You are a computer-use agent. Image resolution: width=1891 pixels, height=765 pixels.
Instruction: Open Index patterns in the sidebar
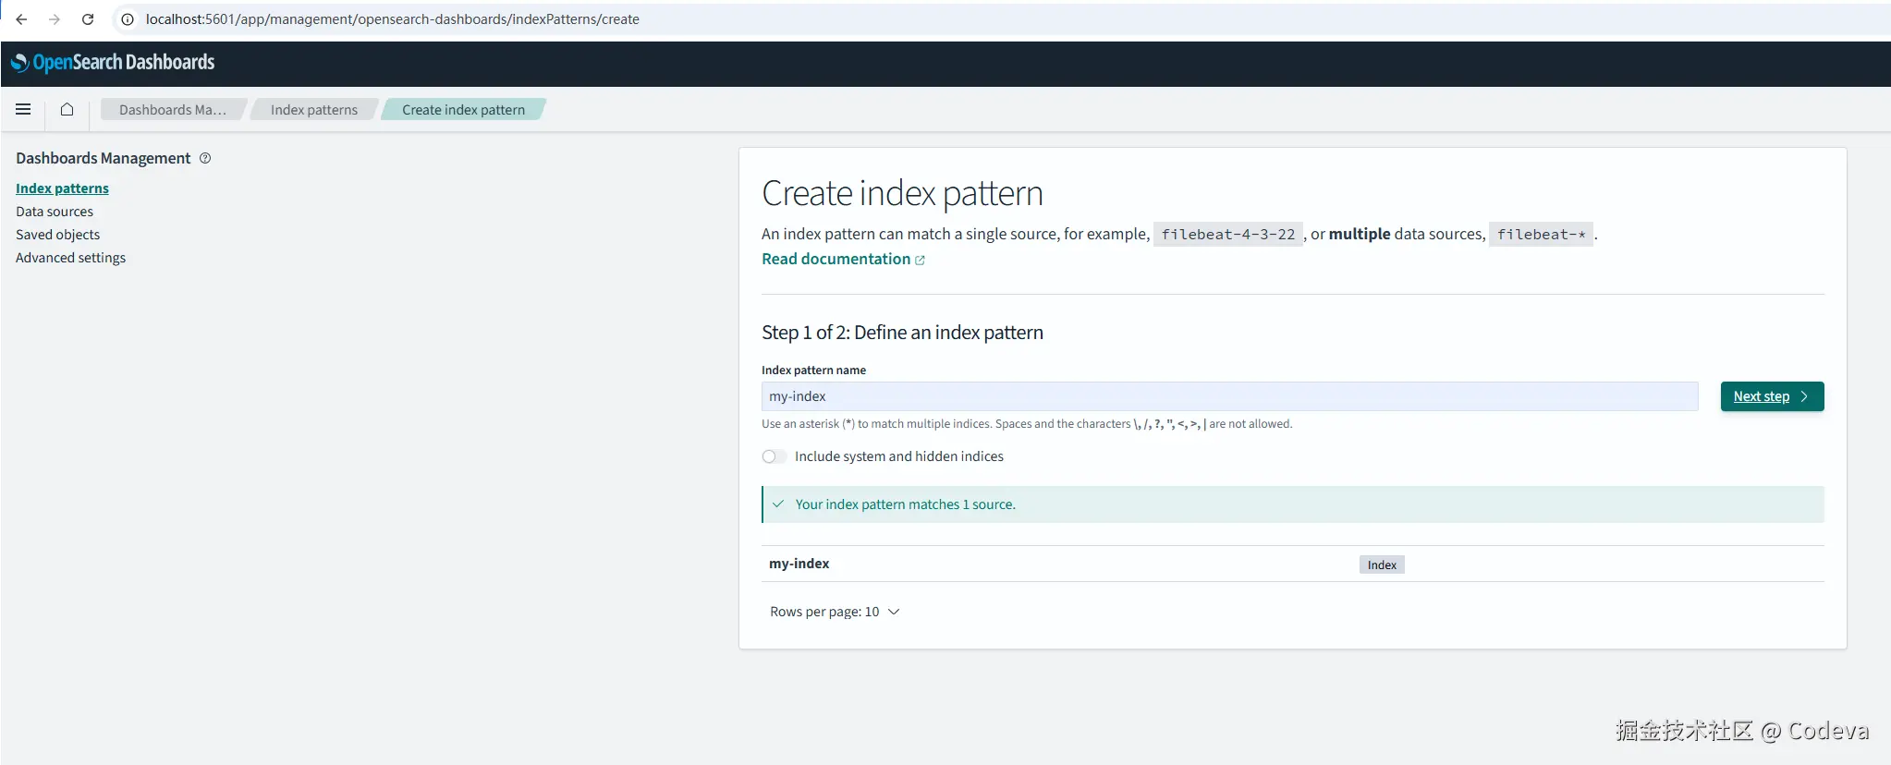(x=62, y=188)
